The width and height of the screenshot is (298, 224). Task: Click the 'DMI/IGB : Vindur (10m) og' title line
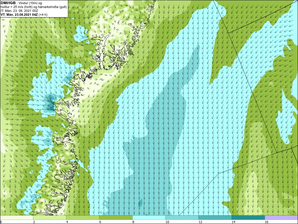tap(21, 3)
